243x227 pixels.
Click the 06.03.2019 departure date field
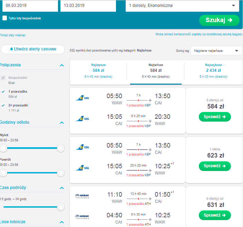30,6
